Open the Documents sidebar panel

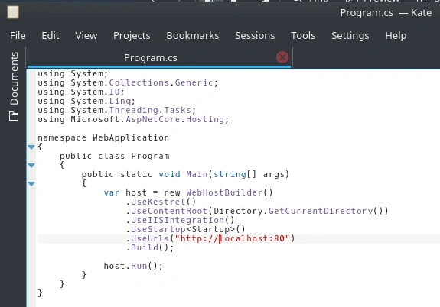tap(14, 86)
